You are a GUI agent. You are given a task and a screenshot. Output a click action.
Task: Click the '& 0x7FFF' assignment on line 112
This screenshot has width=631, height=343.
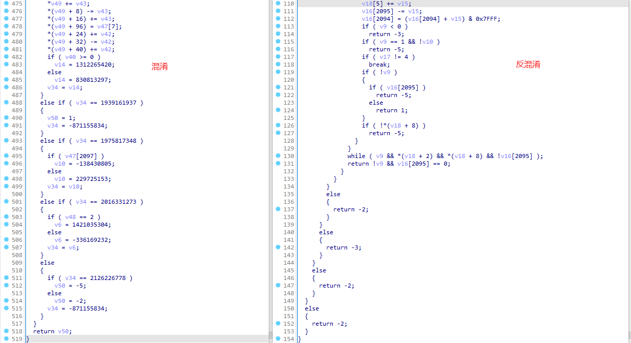(x=431, y=19)
